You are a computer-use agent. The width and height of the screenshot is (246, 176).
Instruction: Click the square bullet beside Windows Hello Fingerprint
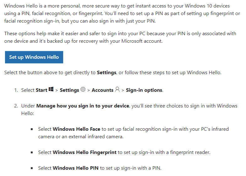pyautogui.click(x=32, y=152)
